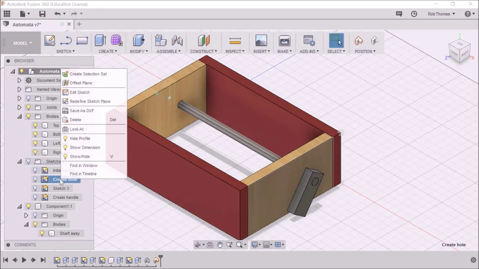Collapse the Sketches folder node

[19, 161]
